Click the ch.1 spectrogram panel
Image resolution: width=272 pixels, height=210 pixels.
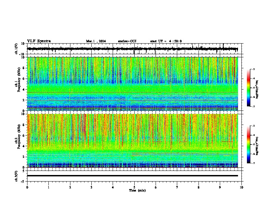tap(133, 84)
